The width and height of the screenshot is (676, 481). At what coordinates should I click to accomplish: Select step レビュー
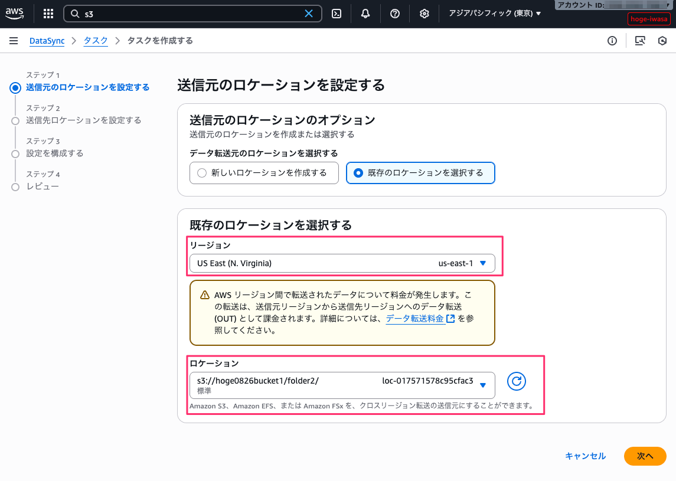point(43,186)
